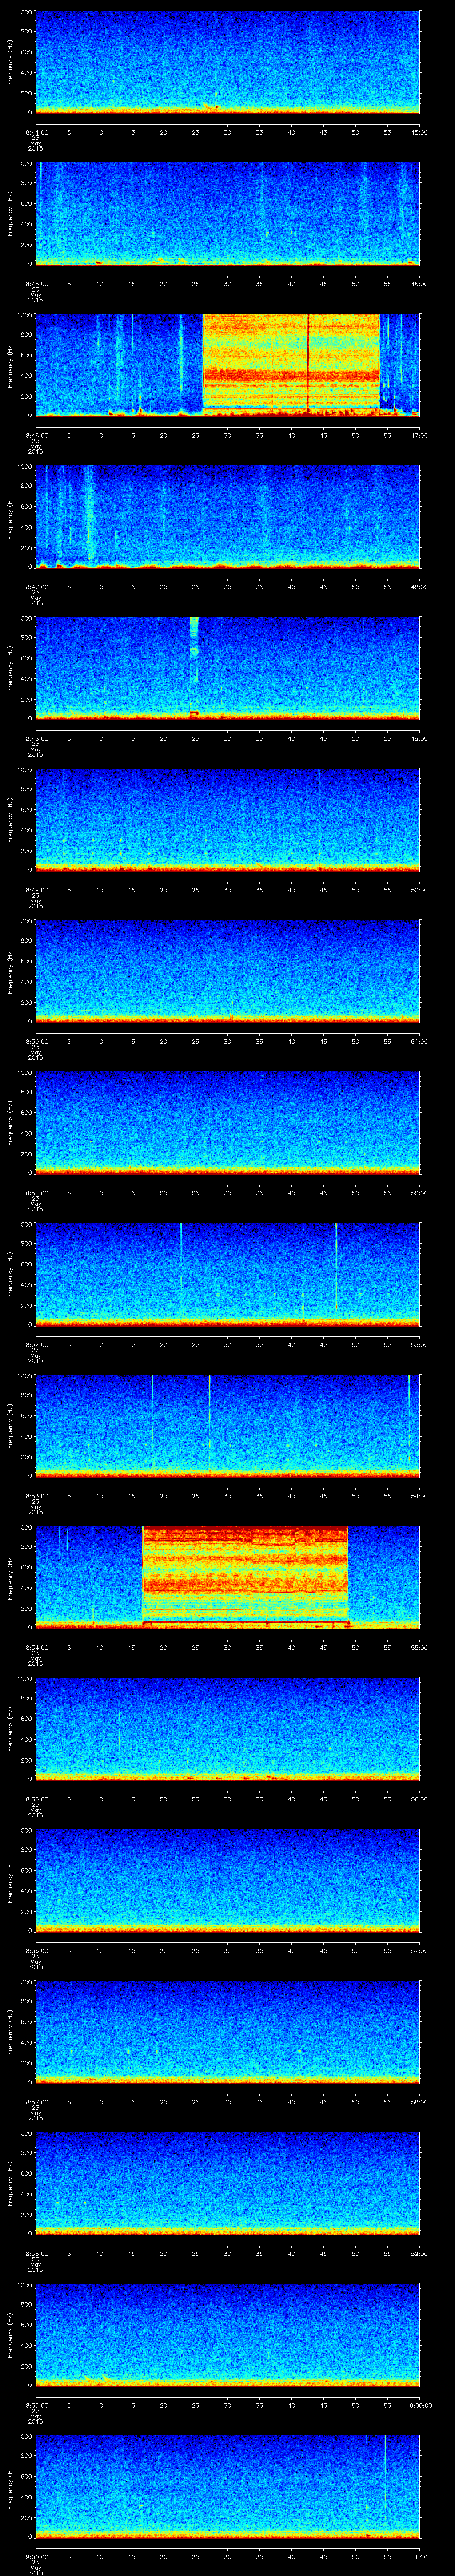Click the 8:44:00 start time label

pos(36,132)
